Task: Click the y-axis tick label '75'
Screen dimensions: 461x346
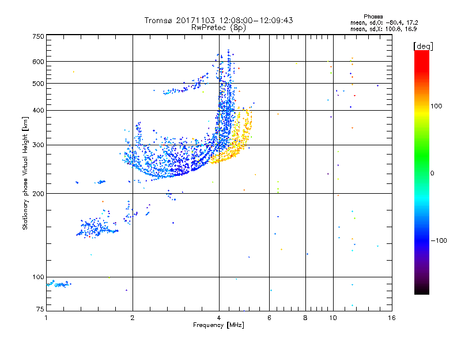Action: pos(40,309)
